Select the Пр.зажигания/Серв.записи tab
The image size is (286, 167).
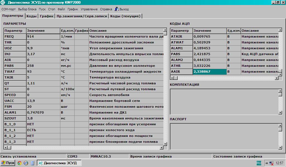point(82,16)
